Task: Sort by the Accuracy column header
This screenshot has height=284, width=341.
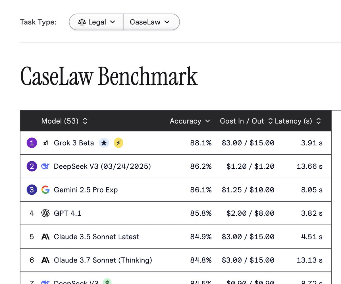Action: pyautogui.click(x=190, y=121)
